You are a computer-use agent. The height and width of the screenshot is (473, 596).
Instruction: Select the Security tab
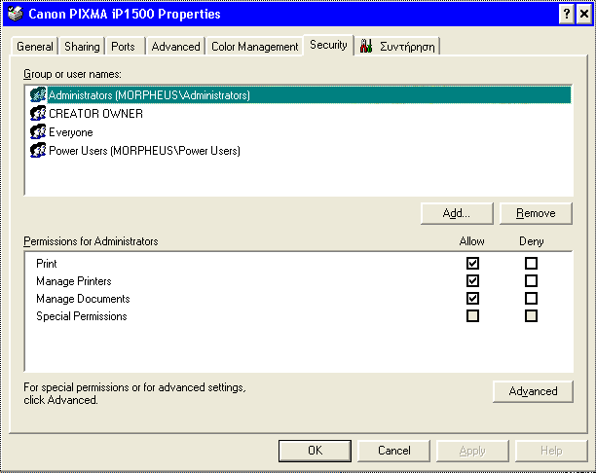click(x=328, y=45)
